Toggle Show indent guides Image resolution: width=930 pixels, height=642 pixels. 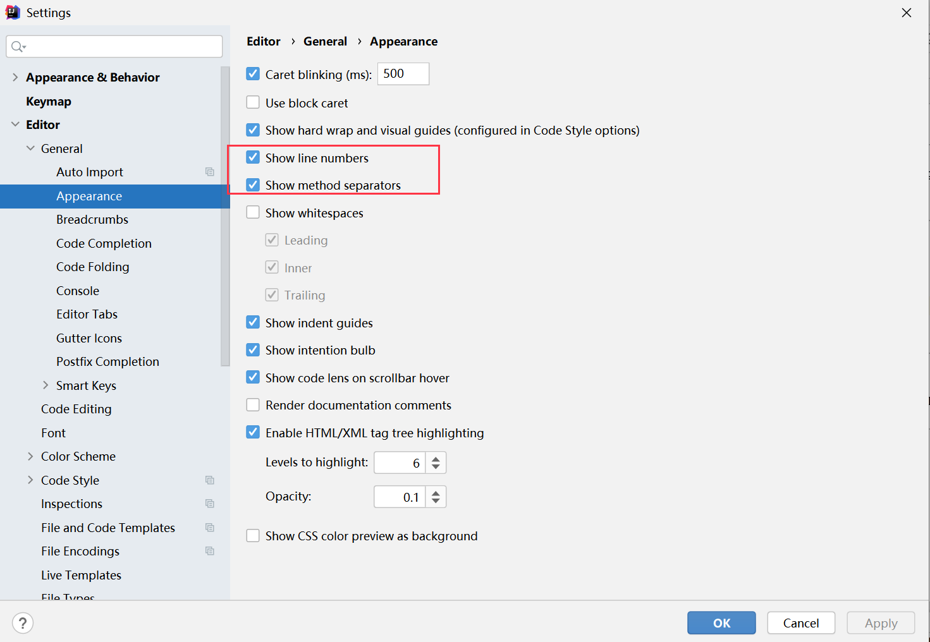[253, 322]
